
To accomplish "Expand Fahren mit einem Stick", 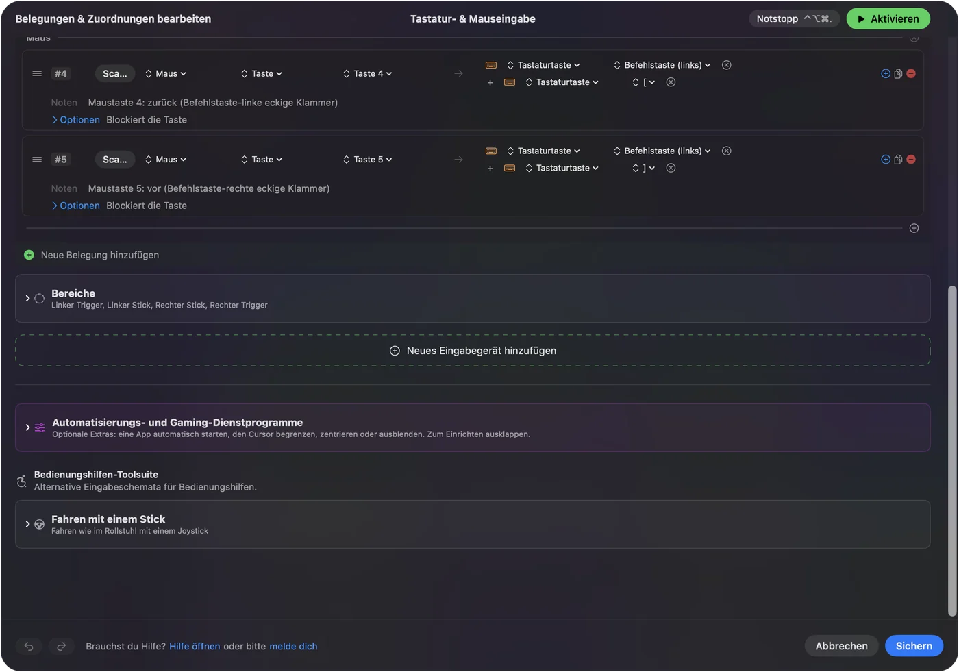I will click(27, 524).
